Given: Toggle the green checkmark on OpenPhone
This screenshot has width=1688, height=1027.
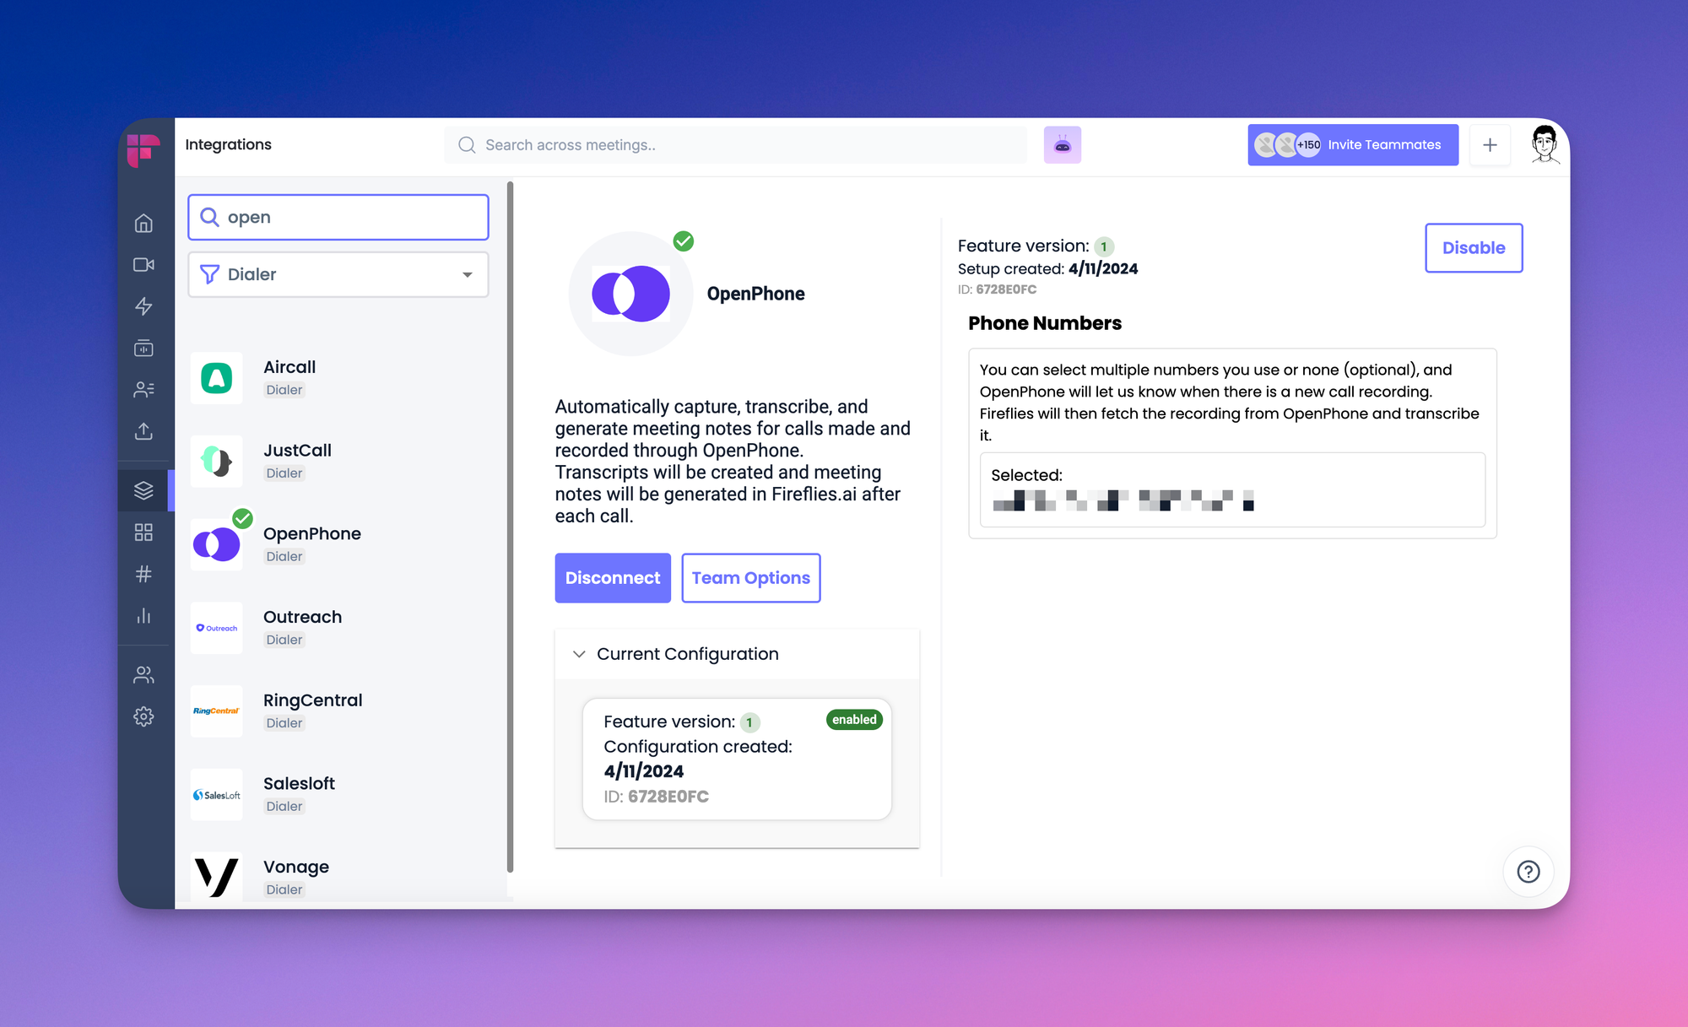Looking at the screenshot, I should coord(241,520).
